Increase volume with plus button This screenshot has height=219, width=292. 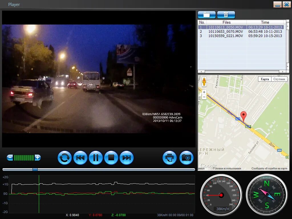[37, 157]
